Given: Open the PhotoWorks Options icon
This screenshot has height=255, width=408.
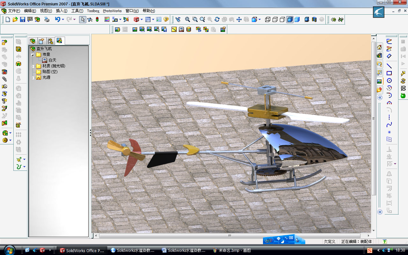Looking at the screenshot, I should point(223,29).
